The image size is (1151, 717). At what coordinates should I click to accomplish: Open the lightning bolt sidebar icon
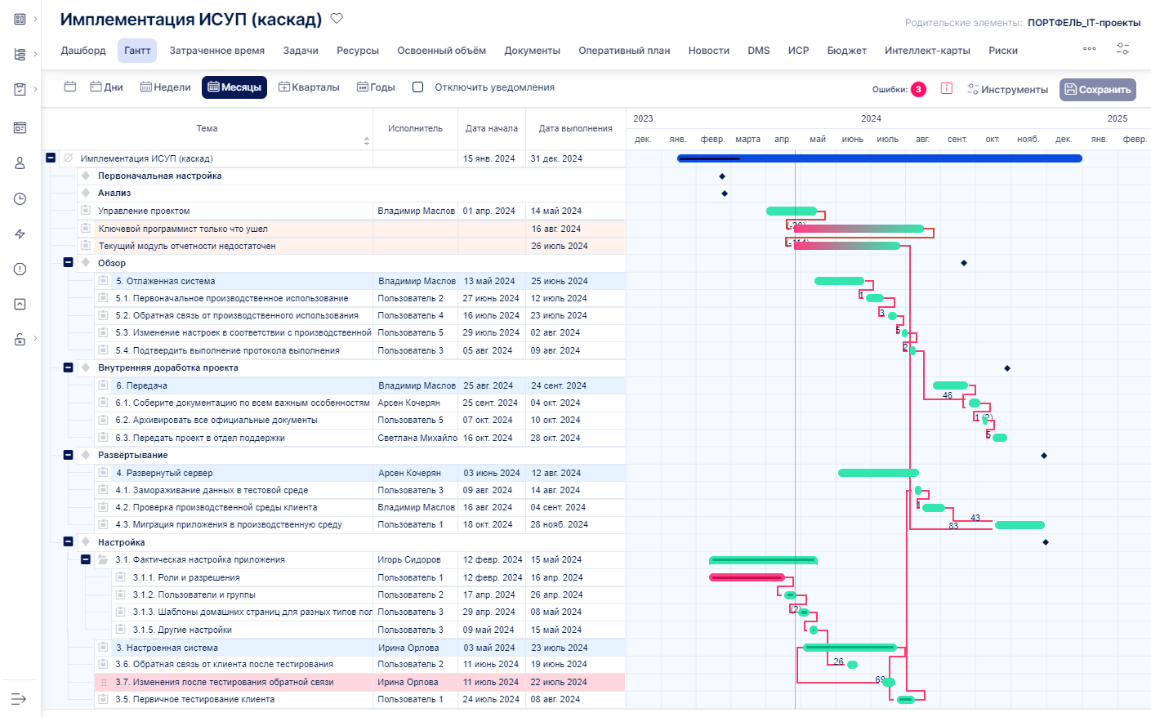(x=20, y=234)
